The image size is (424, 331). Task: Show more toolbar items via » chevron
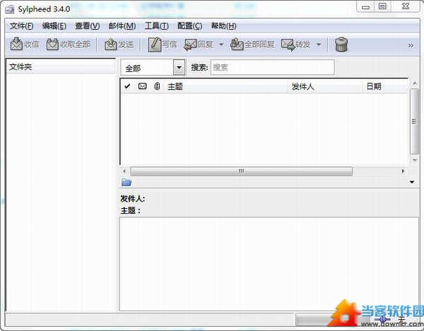pos(411,45)
